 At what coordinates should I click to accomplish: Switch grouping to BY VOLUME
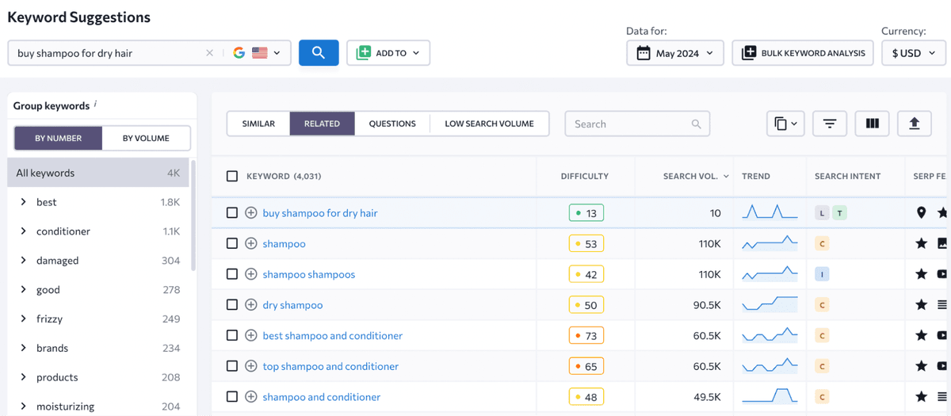click(146, 138)
